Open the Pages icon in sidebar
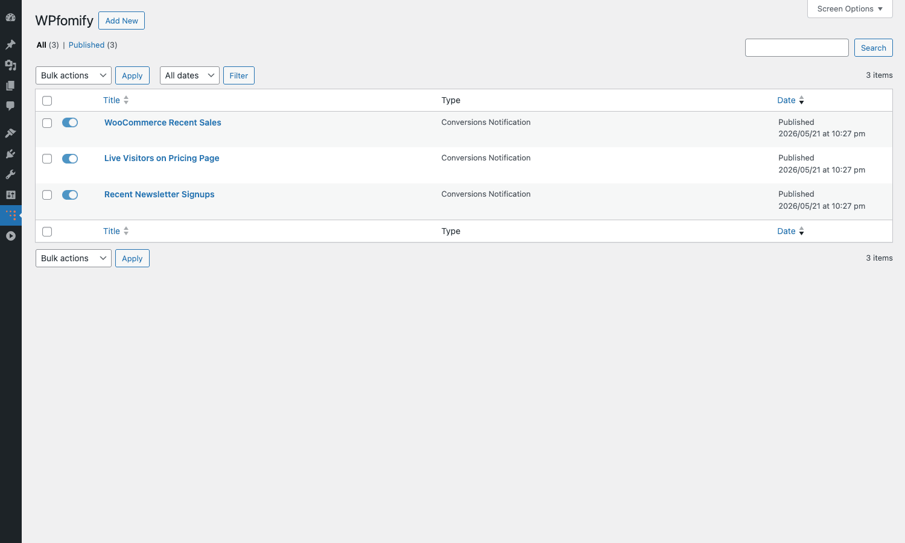This screenshot has height=543, width=905. 10,86
